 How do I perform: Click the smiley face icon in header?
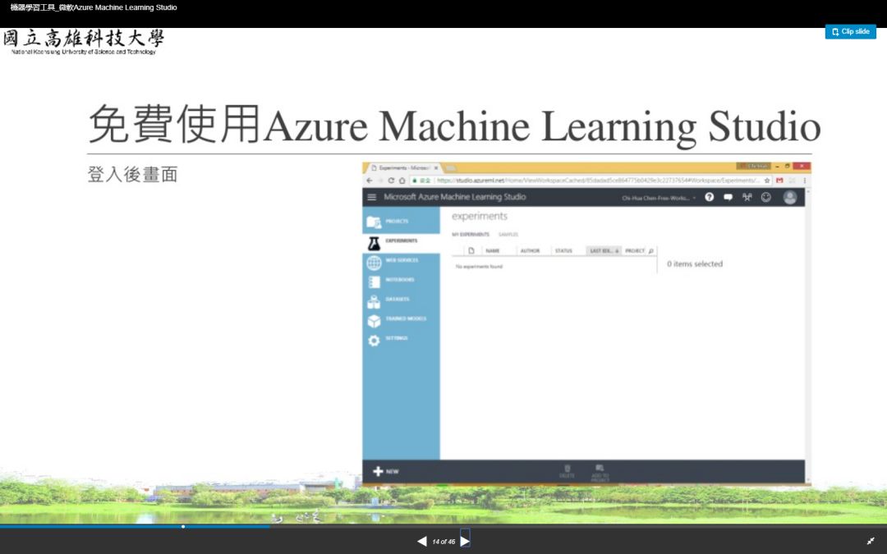point(766,197)
